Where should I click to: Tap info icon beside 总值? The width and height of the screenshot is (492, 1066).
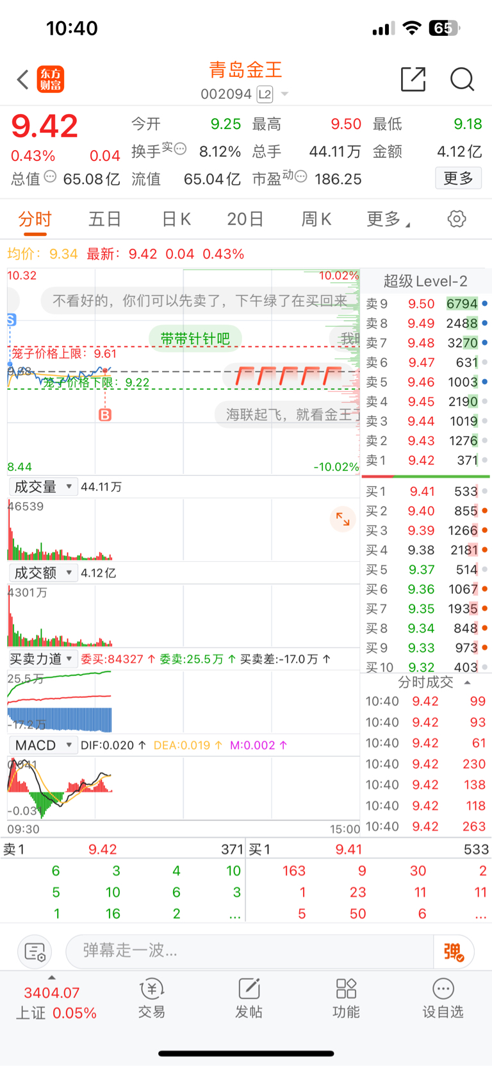[x=50, y=176]
